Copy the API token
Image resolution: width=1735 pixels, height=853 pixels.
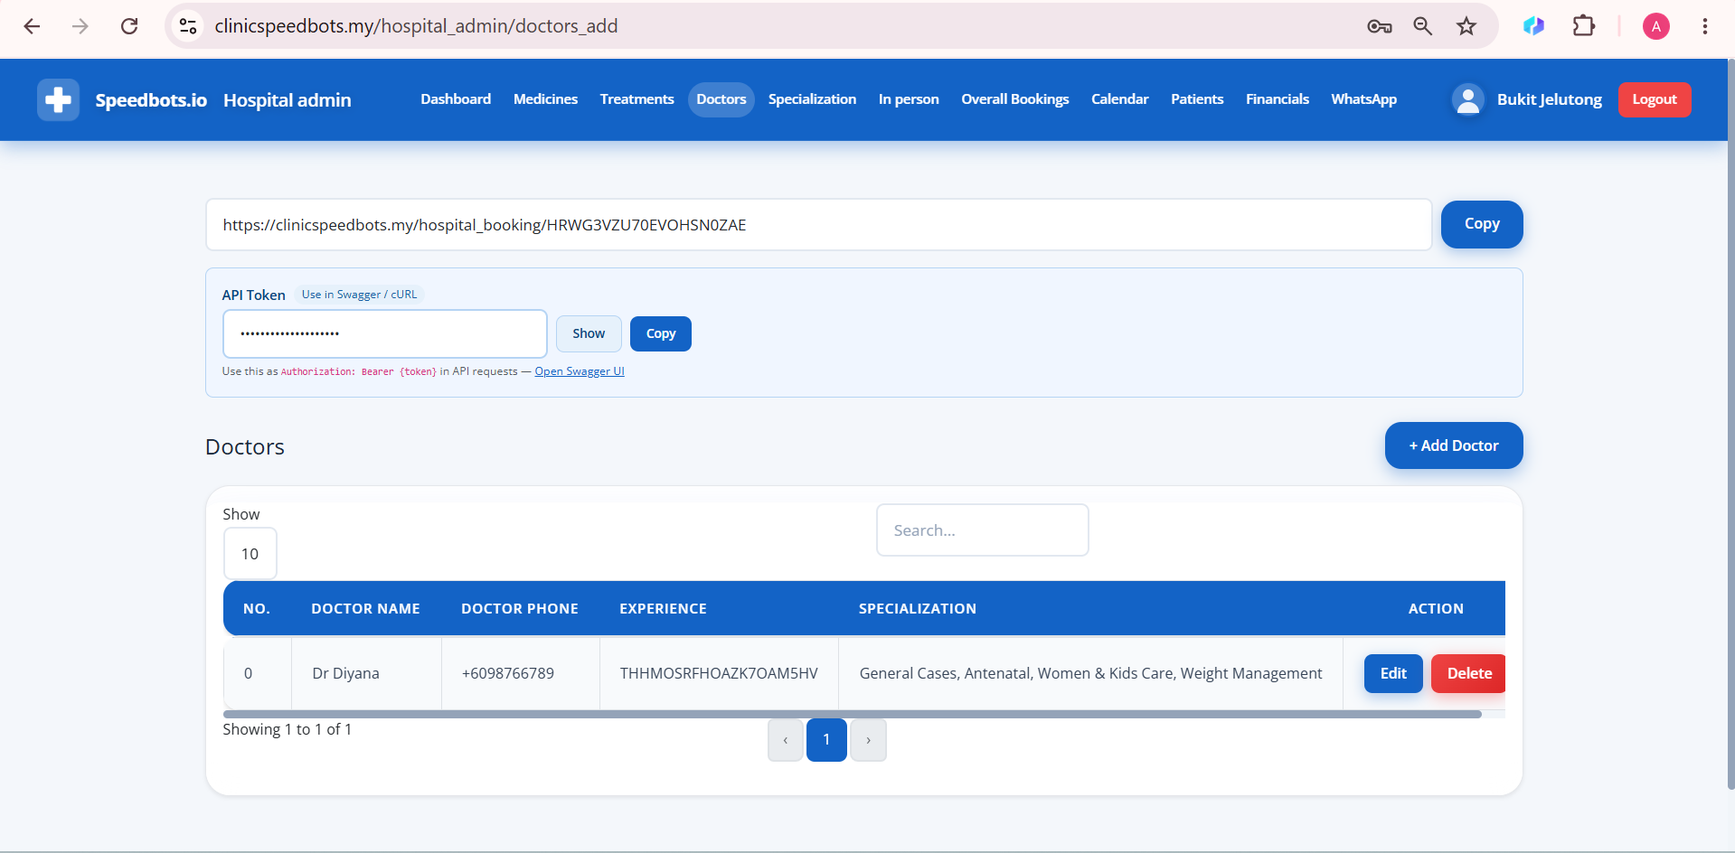tap(660, 333)
